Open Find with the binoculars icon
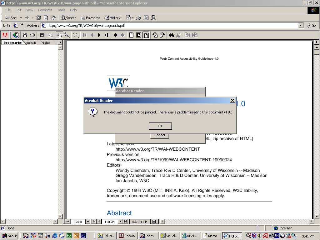The image size is (320, 240). click(x=171, y=35)
